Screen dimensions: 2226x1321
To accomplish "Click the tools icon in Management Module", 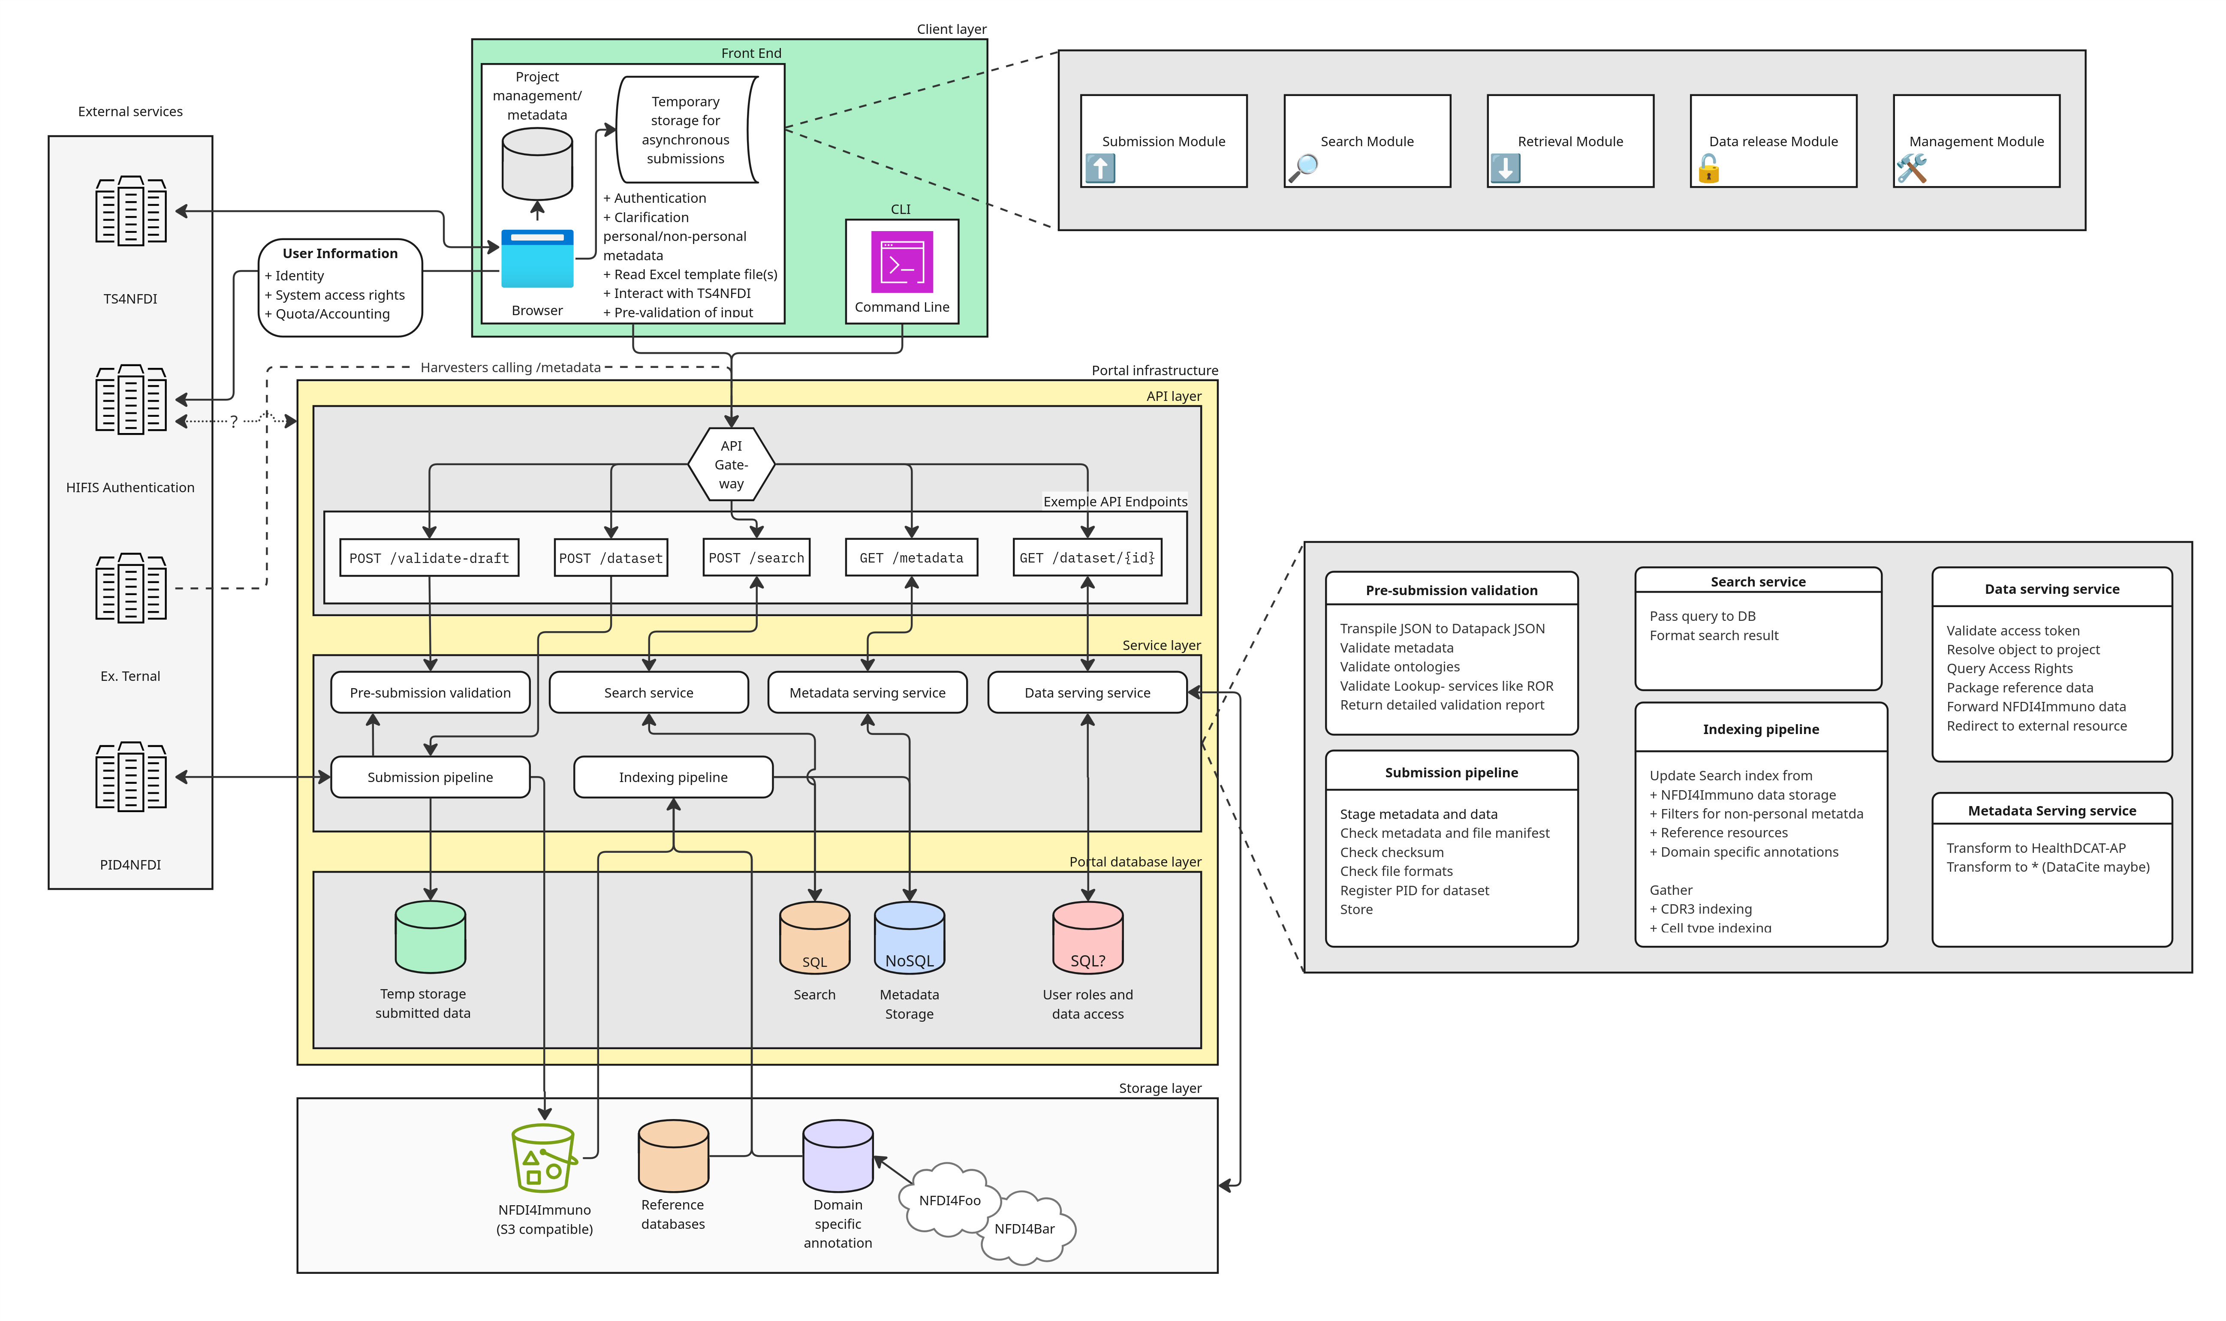I will coord(1911,167).
